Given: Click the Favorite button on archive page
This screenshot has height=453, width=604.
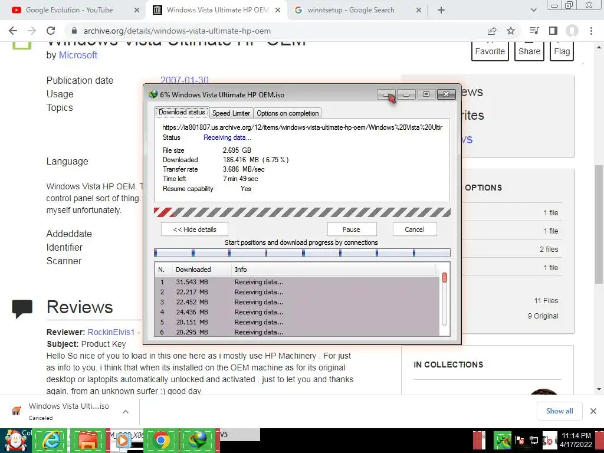Looking at the screenshot, I should (490, 51).
